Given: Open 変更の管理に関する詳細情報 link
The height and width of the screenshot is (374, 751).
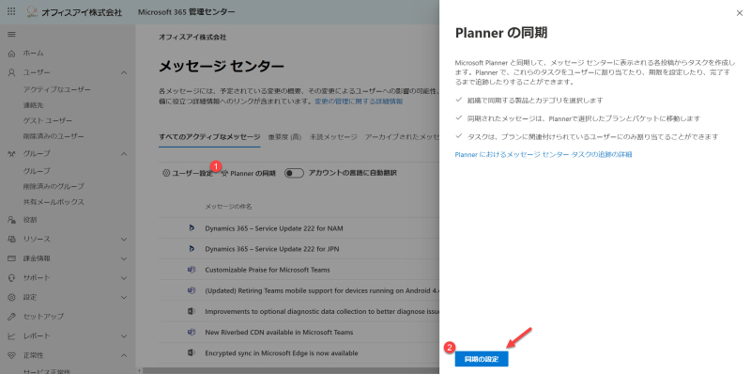Looking at the screenshot, I should 359,101.
